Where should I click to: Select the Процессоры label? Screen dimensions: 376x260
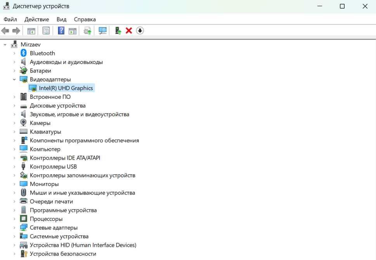pyautogui.click(x=46, y=219)
